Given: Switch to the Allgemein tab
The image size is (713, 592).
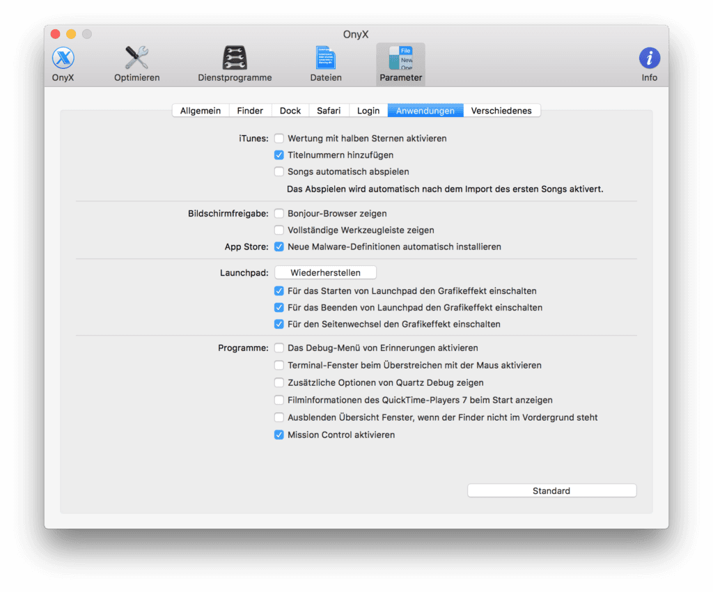Looking at the screenshot, I should tap(200, 111).
